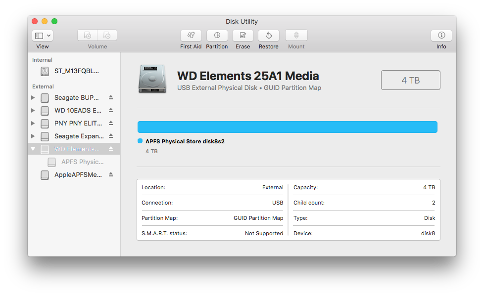484x296 pixels.
Task: Click the blue partition usage bar
Action: pos(288,127)
